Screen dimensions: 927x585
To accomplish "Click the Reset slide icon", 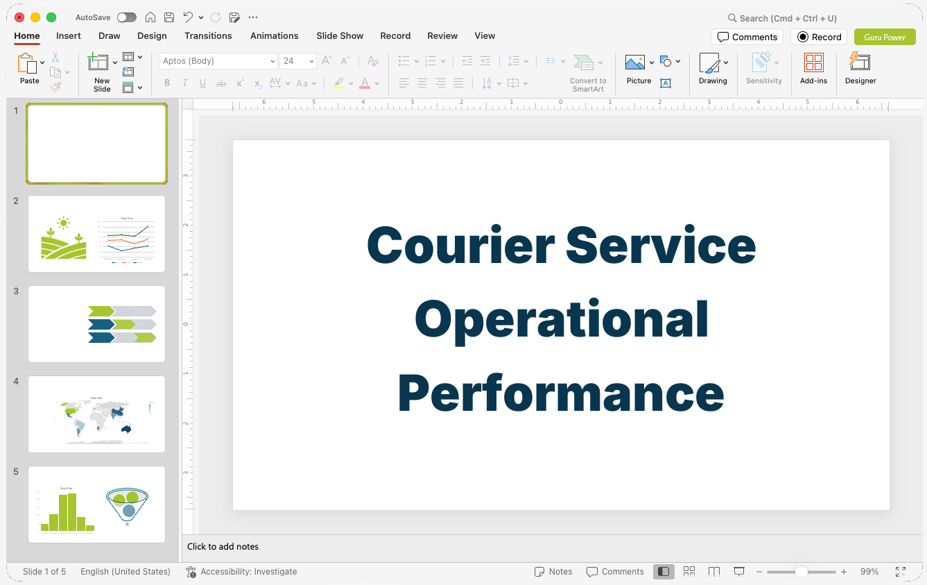I will 128,71.
